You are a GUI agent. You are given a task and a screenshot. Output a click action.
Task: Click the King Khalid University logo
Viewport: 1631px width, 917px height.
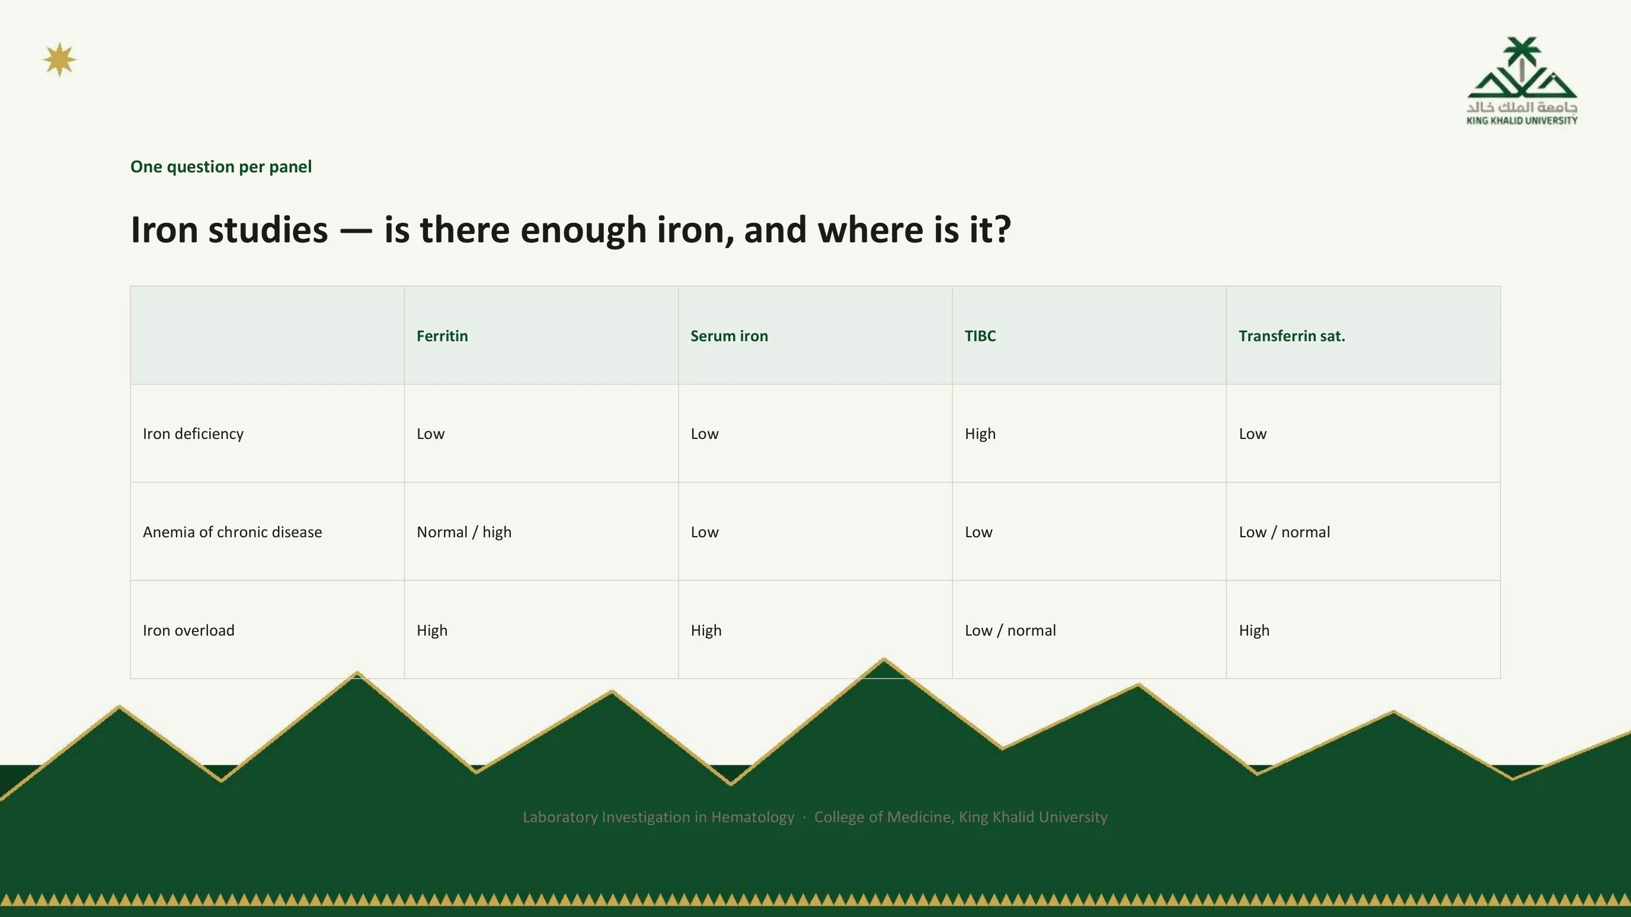tap(1522, 81)
